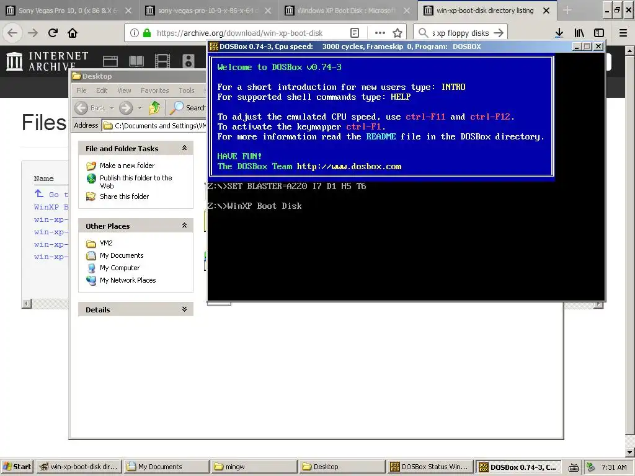Click Explorer Forward button in Desktop window
This screenshot has width=635, height=476.
click(x=126, y=108)
